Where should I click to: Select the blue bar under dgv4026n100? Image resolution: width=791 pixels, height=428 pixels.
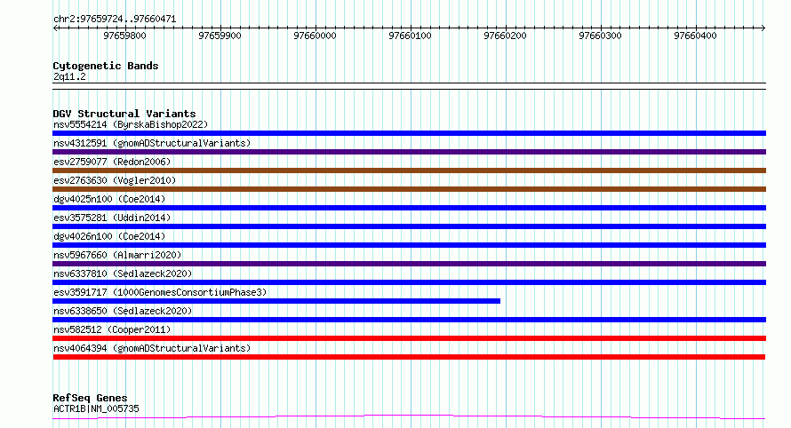(409, 245)
